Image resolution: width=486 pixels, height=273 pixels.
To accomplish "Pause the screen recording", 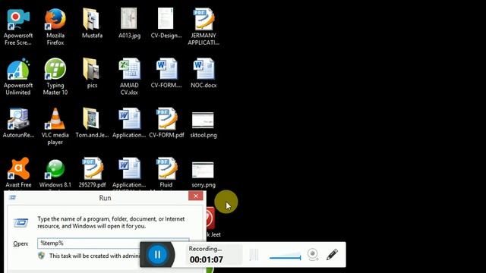I will 157,255.
